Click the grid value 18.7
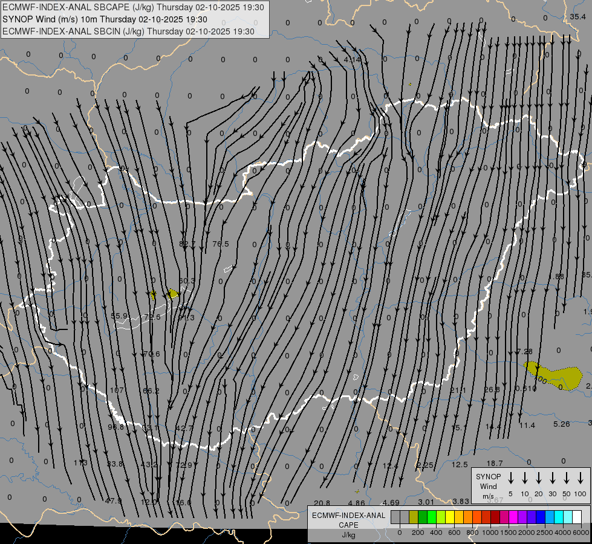 pos(495,463)
